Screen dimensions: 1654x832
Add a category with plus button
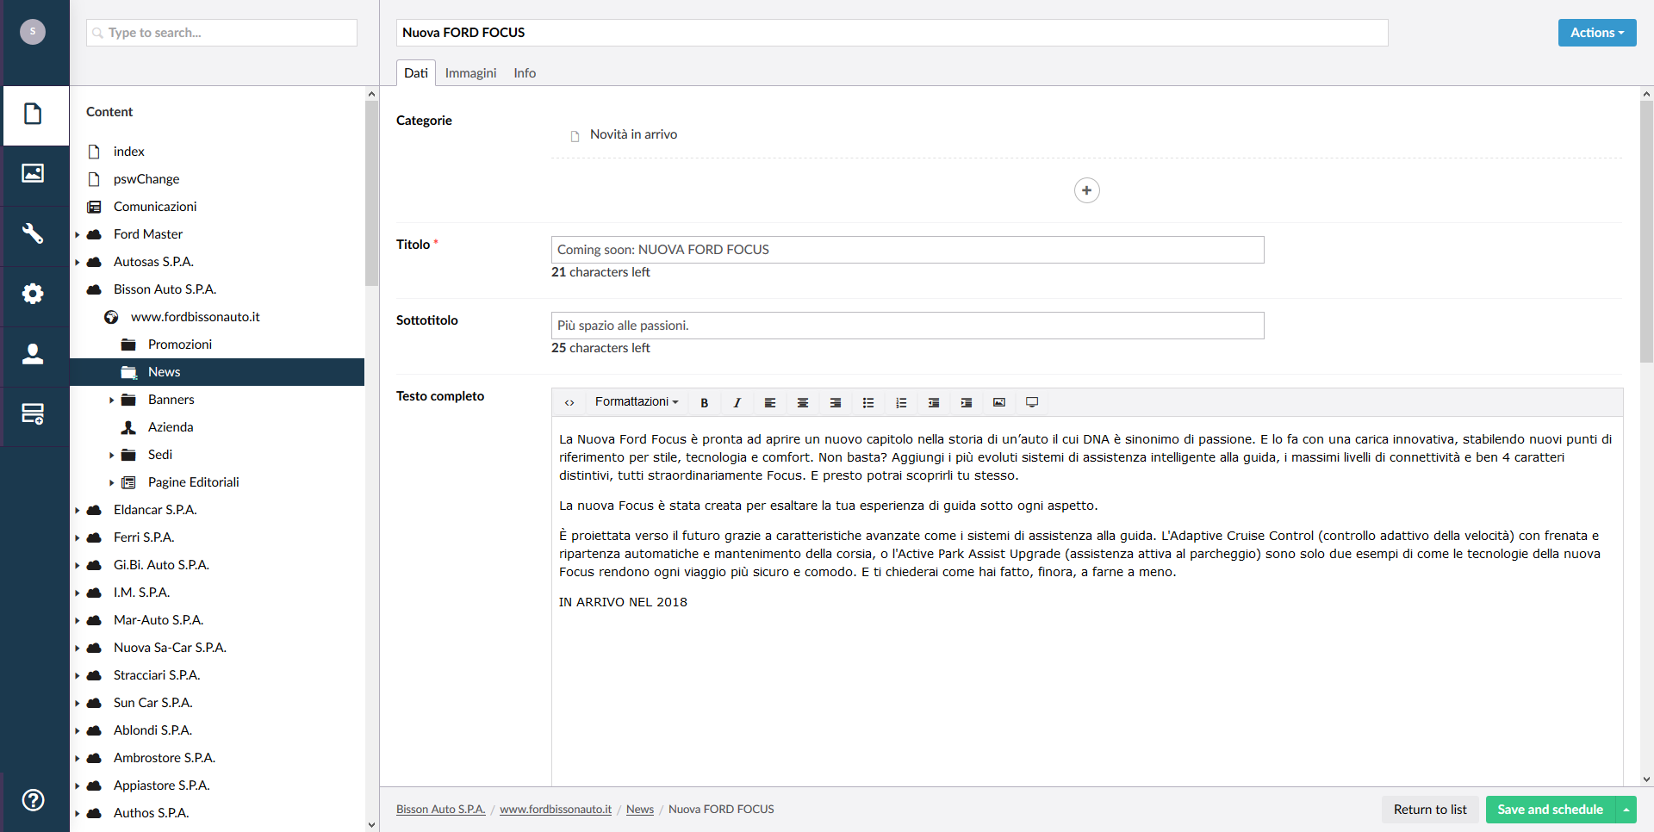tap(1087, 190)
